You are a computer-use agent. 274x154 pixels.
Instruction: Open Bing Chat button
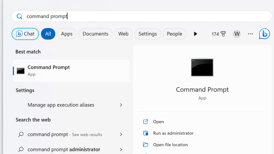[x=25, y=34]
